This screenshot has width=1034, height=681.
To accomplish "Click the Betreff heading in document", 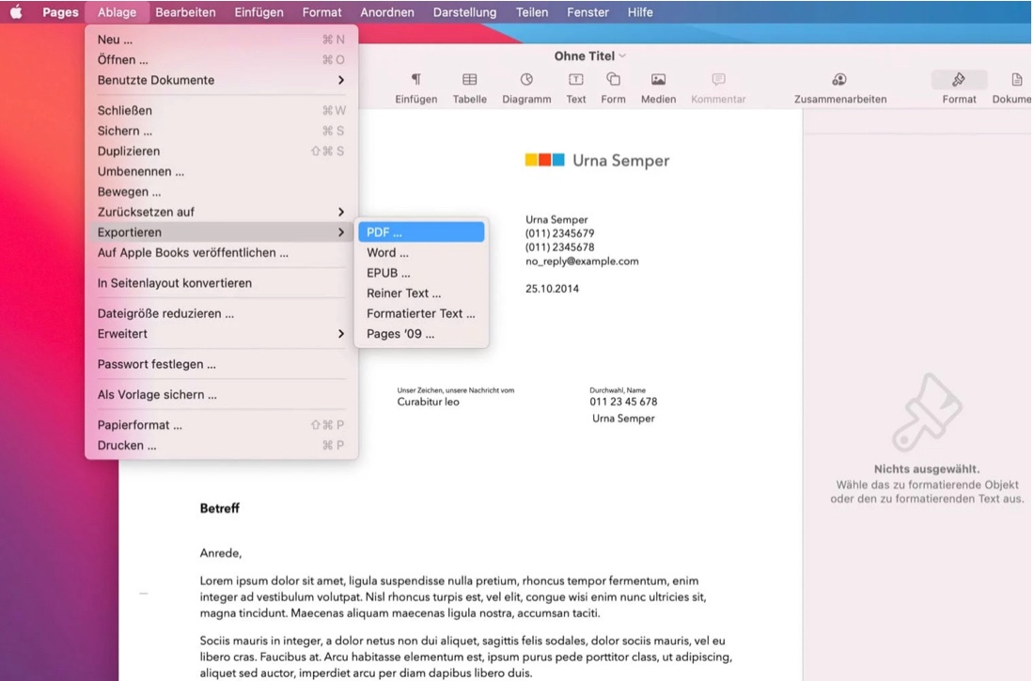I will 220,508.
